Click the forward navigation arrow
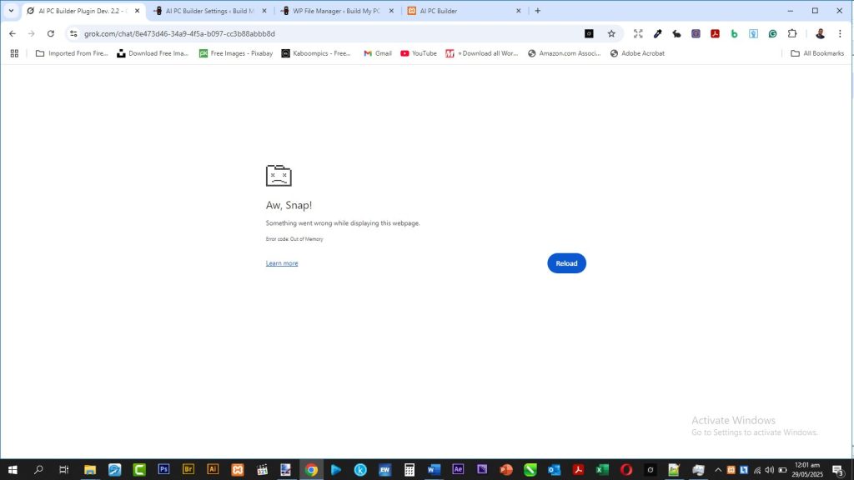854x480 pixels. click(32, 33)
